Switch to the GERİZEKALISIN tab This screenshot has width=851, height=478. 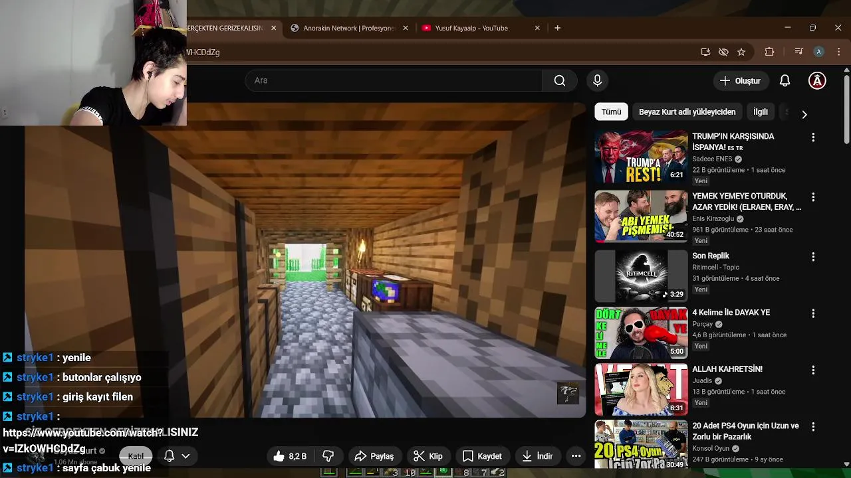[x=226, y=28]
